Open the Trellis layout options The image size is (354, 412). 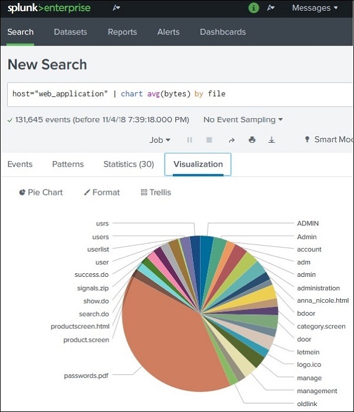coord(156,192)
